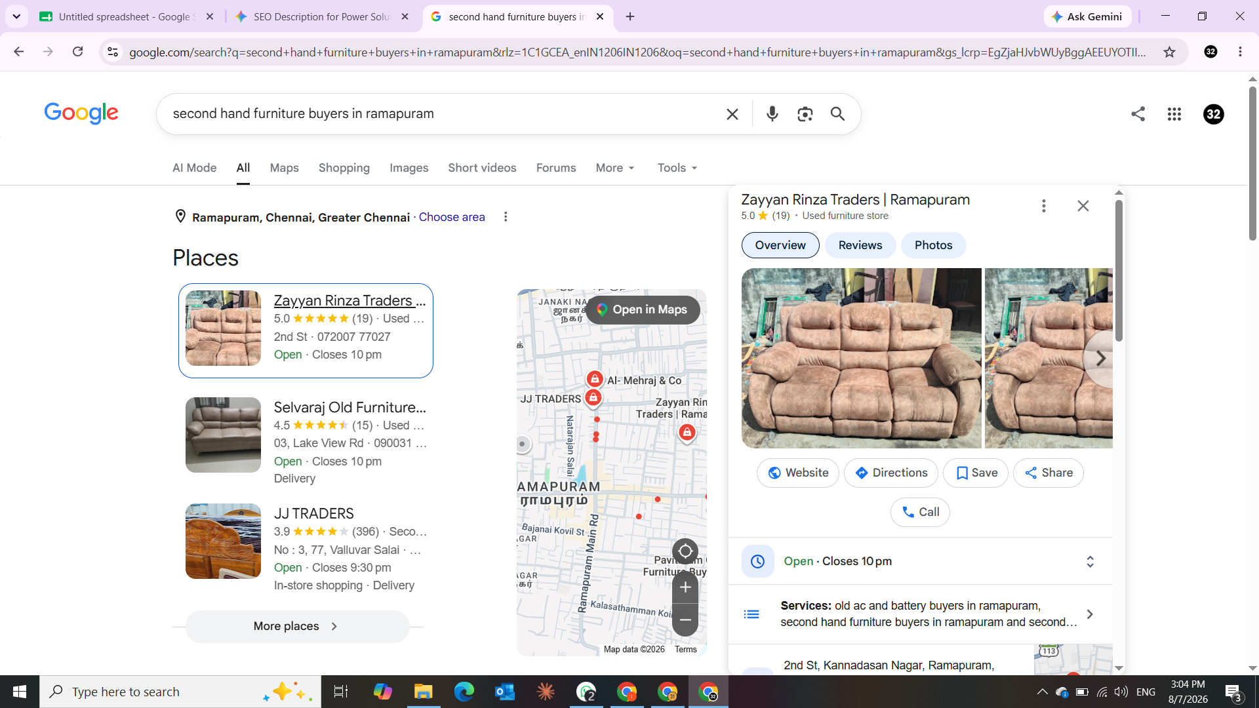Clear the search query text
This screenshot has height=708, width=1259.
click(732, 114)
